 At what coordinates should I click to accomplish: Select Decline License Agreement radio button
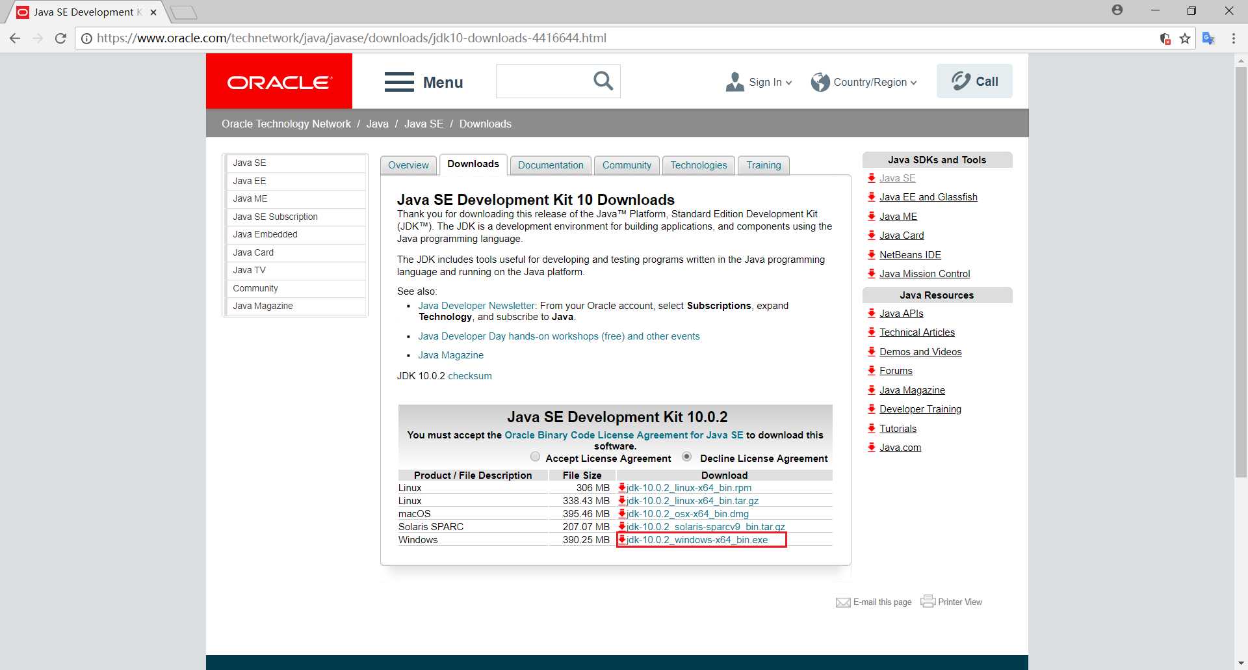(x=686, y=457)
